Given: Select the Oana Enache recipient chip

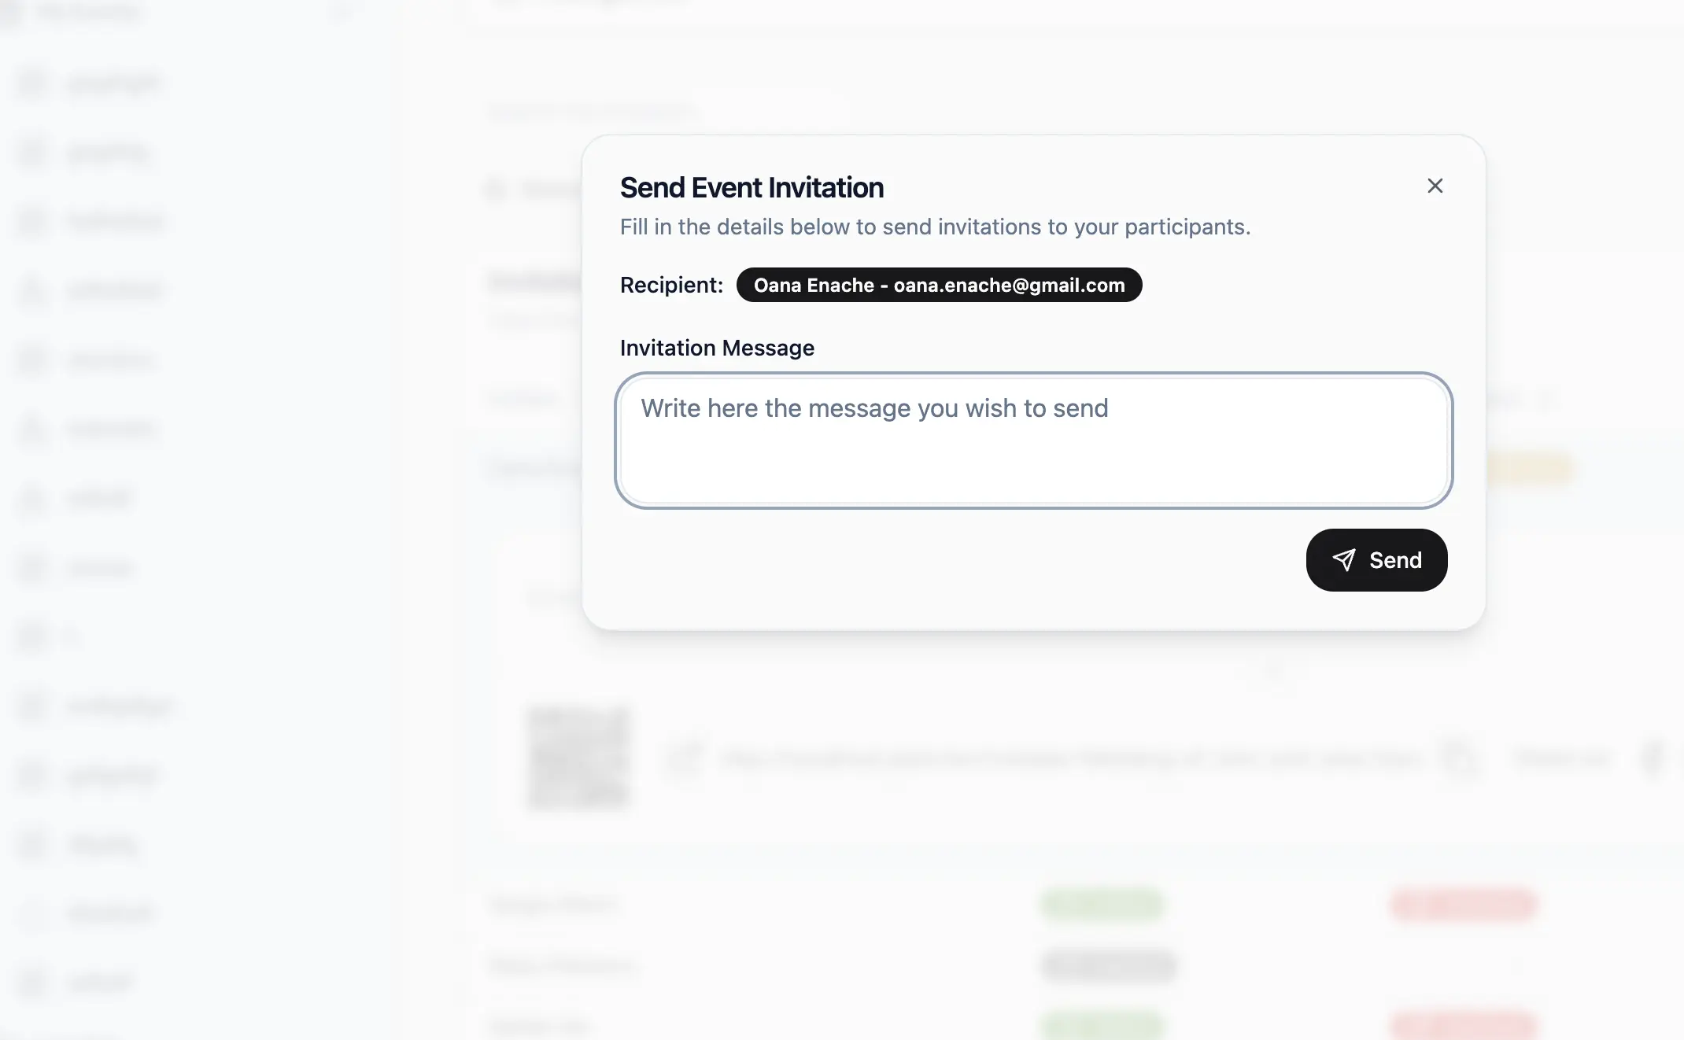Looking at the screenshot, I should [939, 285].
